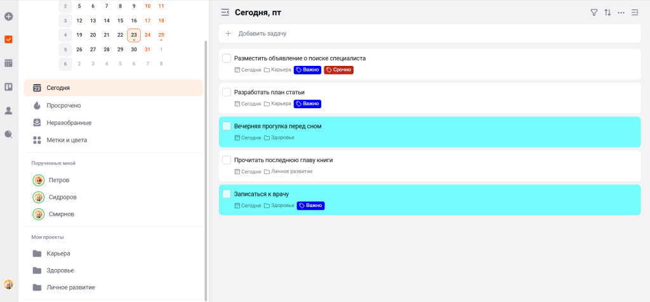The width and height of the screenshot is (650, 302).
Task: Select 'Просрочено' in the sidebar
Action: click(x=63, y=105)
